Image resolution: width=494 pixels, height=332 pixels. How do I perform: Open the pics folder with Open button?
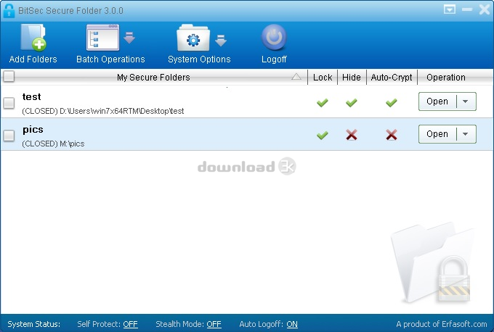coord(437,134)
